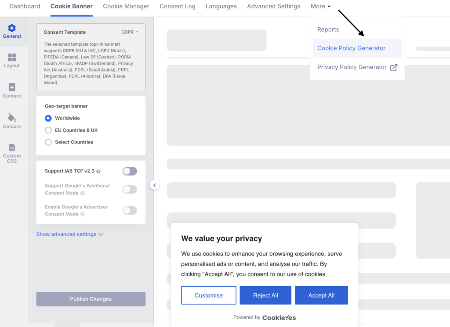
Task: Open the General settings gear icon
Action: click(x=12, y=29)
